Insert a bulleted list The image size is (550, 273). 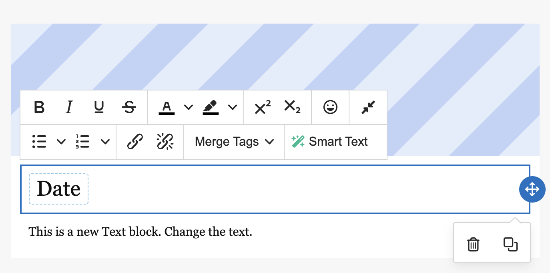click(39, 142)
